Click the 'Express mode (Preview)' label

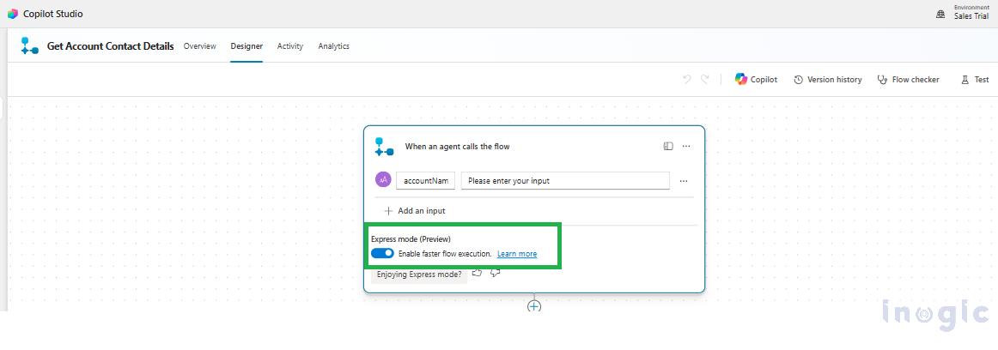click(411, 238)
